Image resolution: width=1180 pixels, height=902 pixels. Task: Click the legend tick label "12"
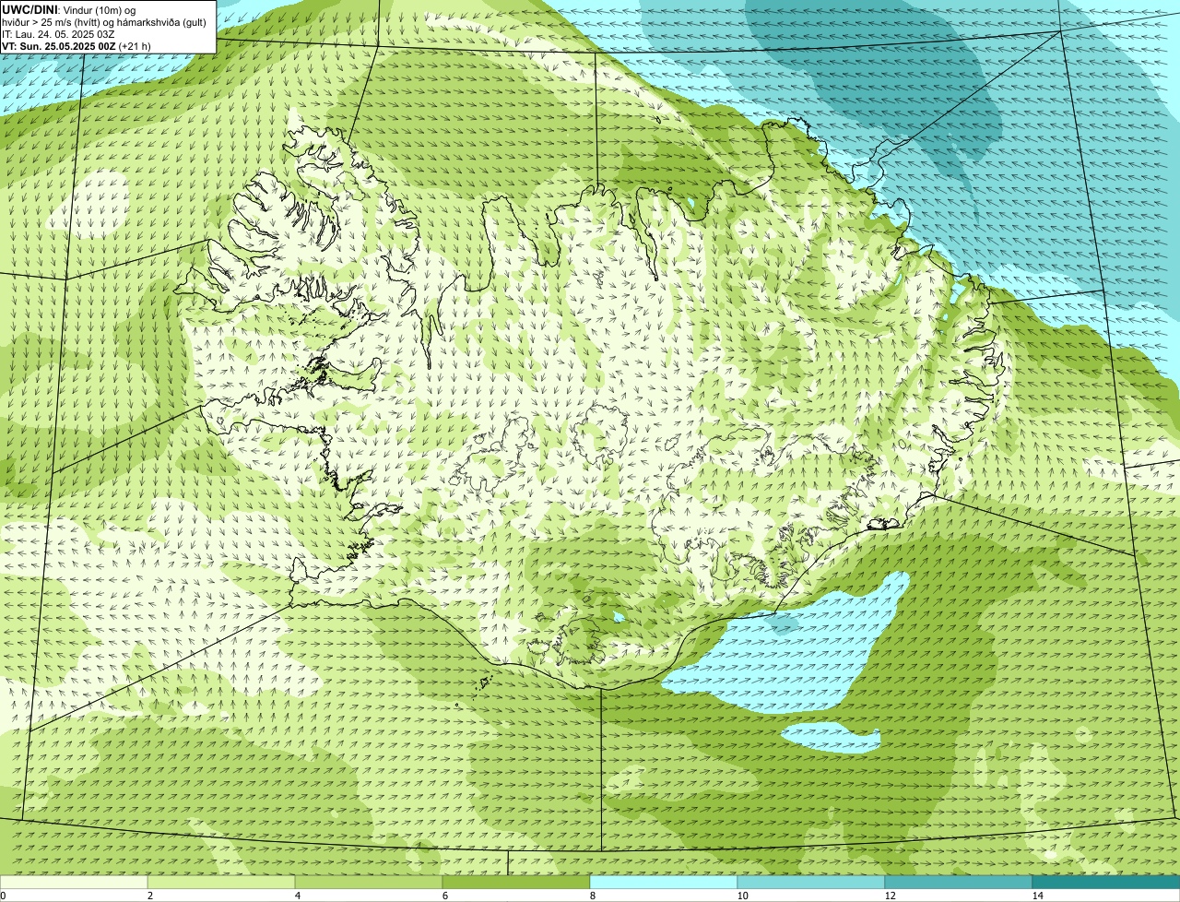point(890,896)
